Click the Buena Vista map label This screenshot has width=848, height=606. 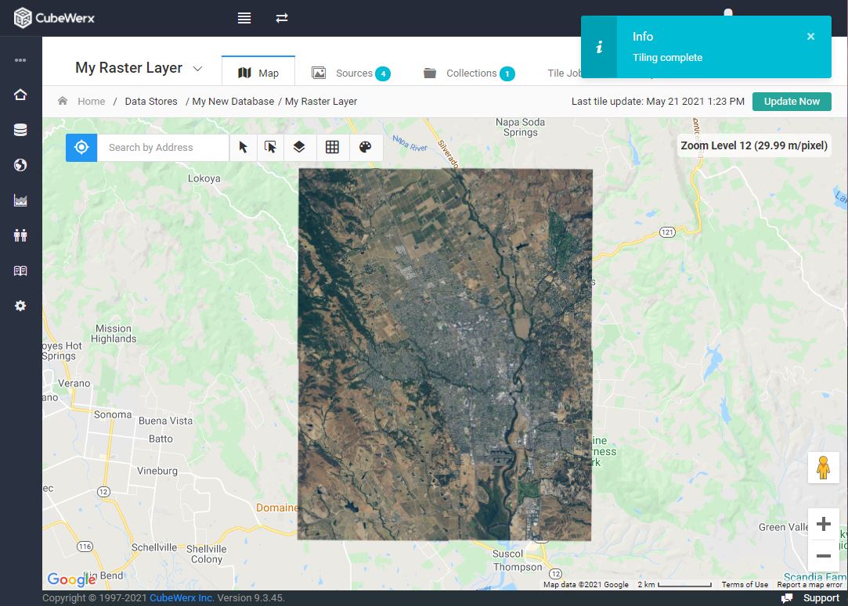tap(165, 420)
